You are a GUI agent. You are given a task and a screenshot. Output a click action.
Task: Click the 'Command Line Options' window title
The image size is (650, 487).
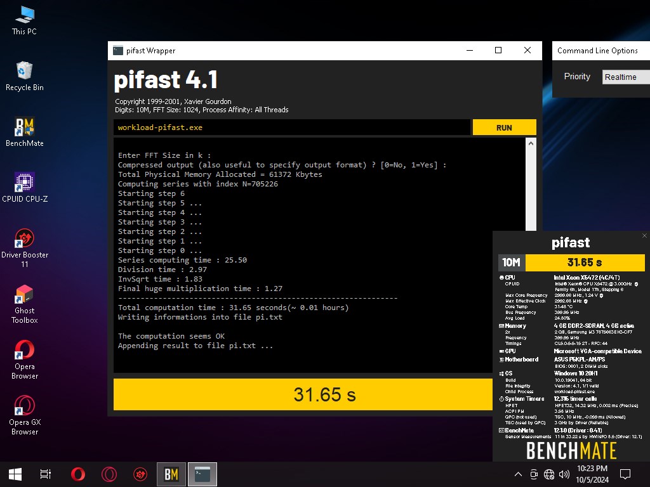(x=597, y=51)
